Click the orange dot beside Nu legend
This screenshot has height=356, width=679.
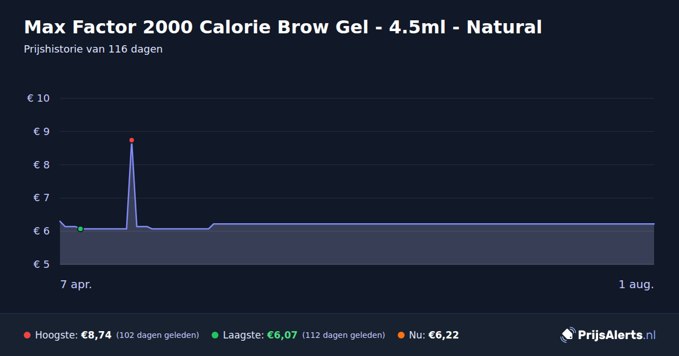pyautogui.click(x=401, y=335)
